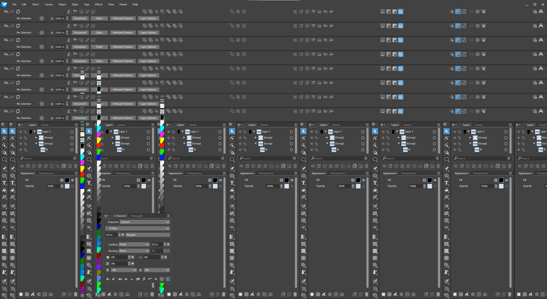
Task: Enable subscript in the Character panel
Action: [x=108, y=279]
